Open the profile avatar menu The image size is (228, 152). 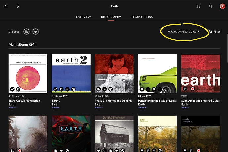pyautogui.click(x=222, y=6)
